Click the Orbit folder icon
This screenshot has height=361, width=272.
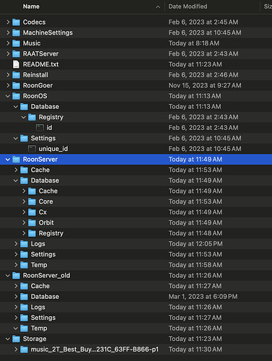(32, 222)
